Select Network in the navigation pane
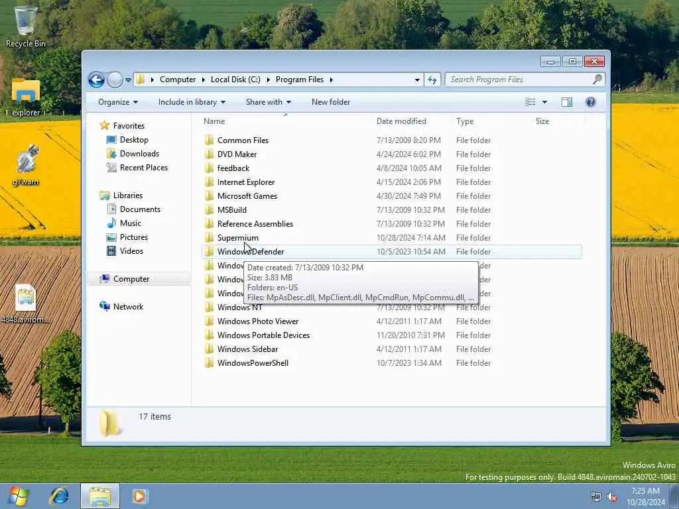The image size is (679, 509). 128,307
